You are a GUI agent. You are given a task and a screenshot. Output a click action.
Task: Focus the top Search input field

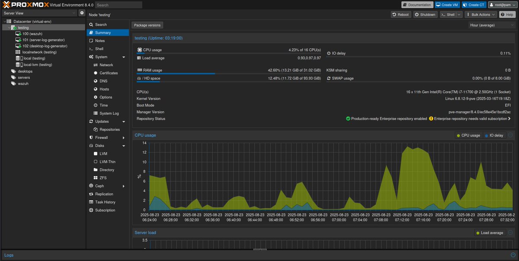pos(119,5)
